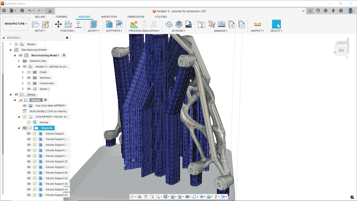This screenshot has height=201, width=357.
Task: Click the Save icon in the title bar
Action: coord(22,10)
